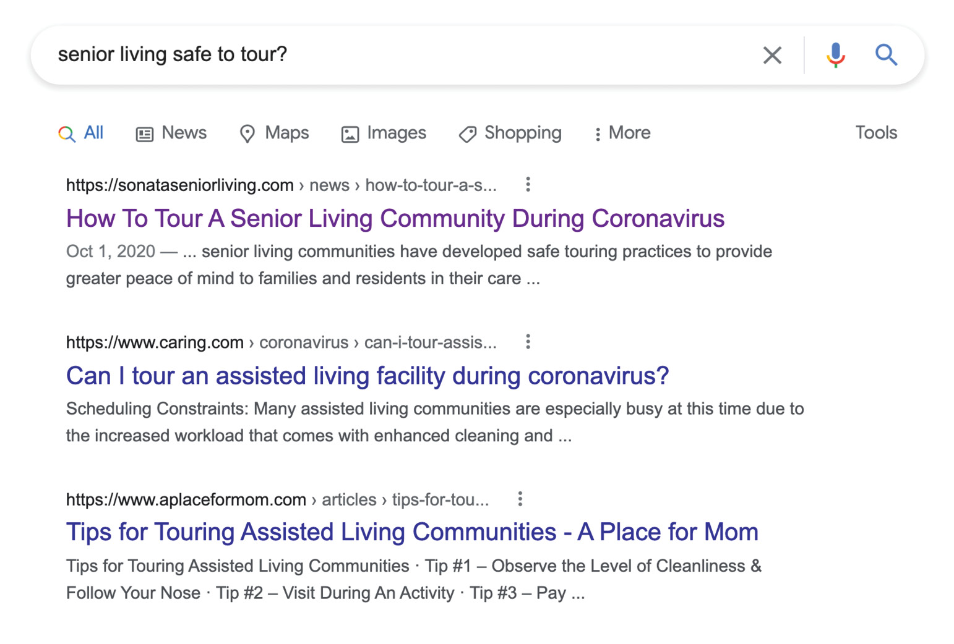Open the three-dot menu beside the aplaceformom result
954x644 pixels.
[520, 499]
